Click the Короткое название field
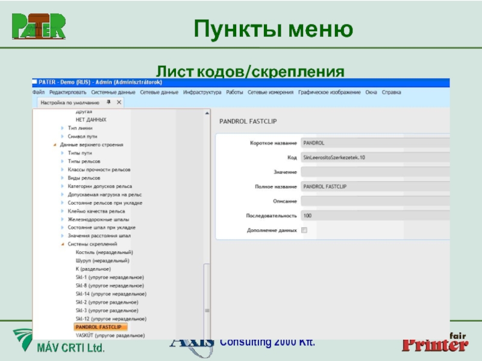The height and width of the screenshot is (361, 482). 375,143
